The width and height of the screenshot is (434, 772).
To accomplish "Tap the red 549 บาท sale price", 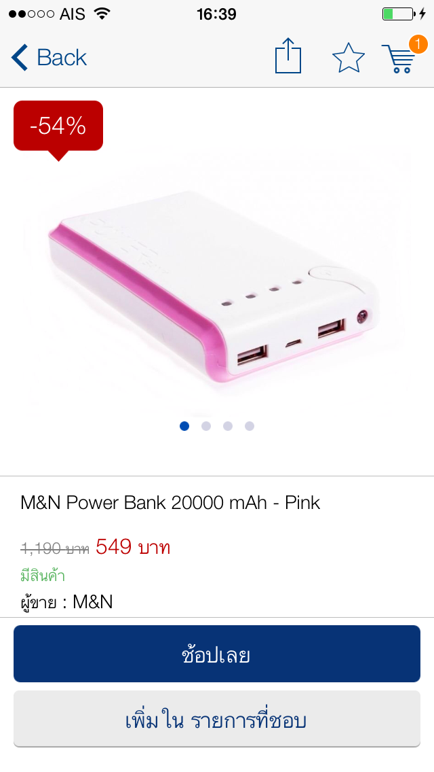I will [133, 547].
